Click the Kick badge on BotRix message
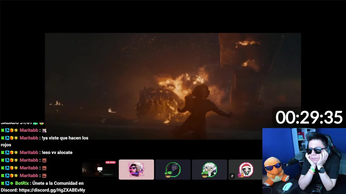 [3, 183]
